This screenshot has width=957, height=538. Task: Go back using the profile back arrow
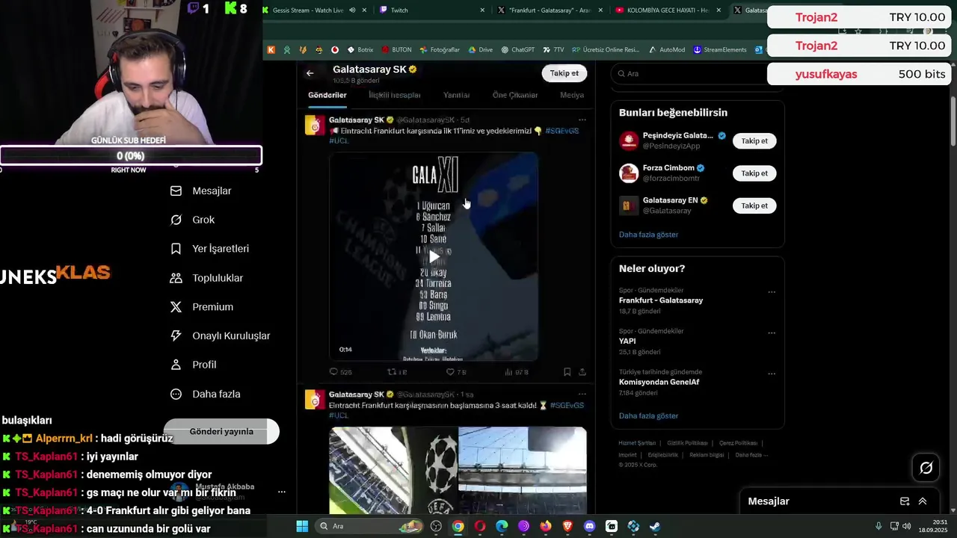[310, 73]
